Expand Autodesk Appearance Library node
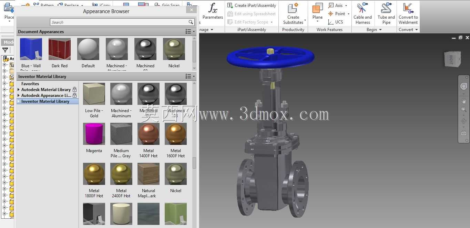This screenshot has width=470, height=228. 19,96
